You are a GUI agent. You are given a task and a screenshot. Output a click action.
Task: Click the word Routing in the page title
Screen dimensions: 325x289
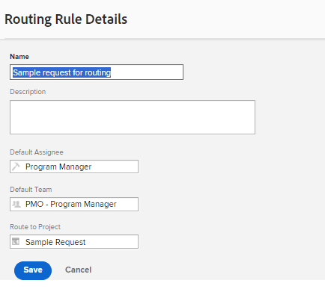(x=28, y=20)
